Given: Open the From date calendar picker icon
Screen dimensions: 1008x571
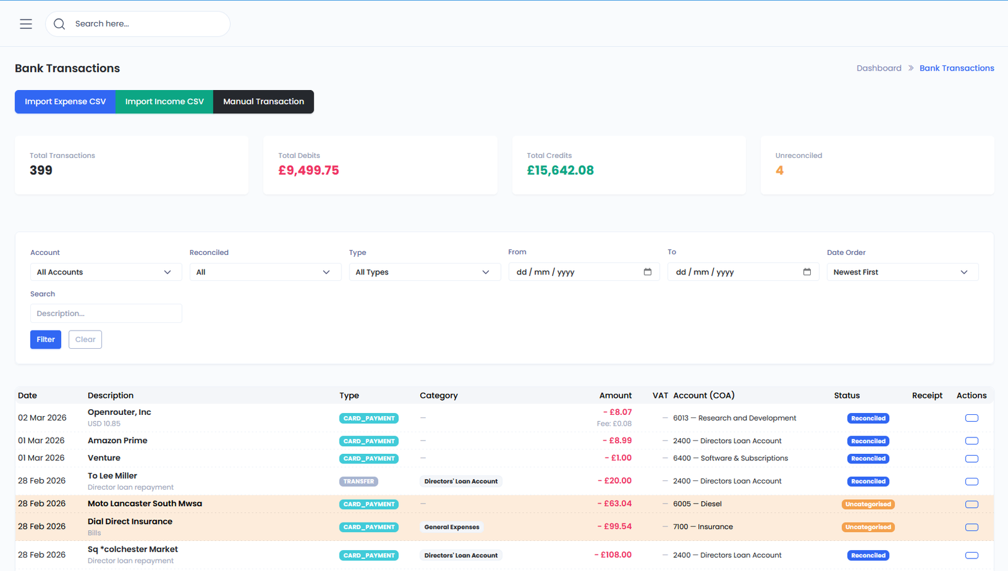Looking at the screenshot, I should [x=647, y=272].
